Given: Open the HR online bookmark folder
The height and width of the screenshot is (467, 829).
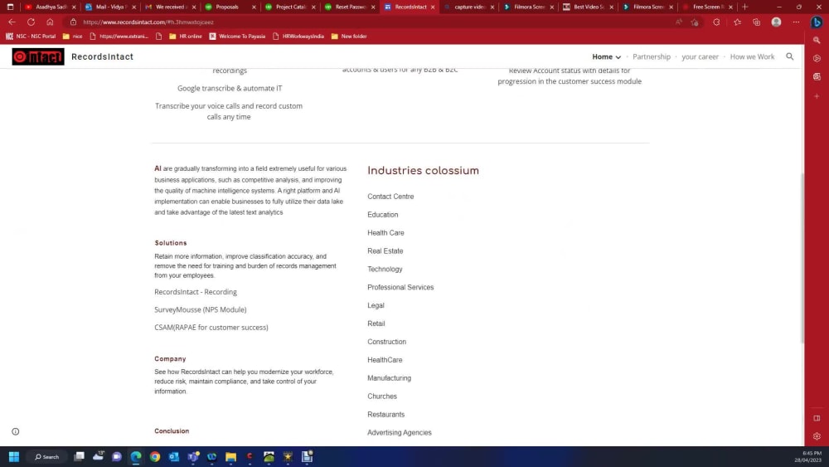Looking at the screenshot, I should [186, 36].
